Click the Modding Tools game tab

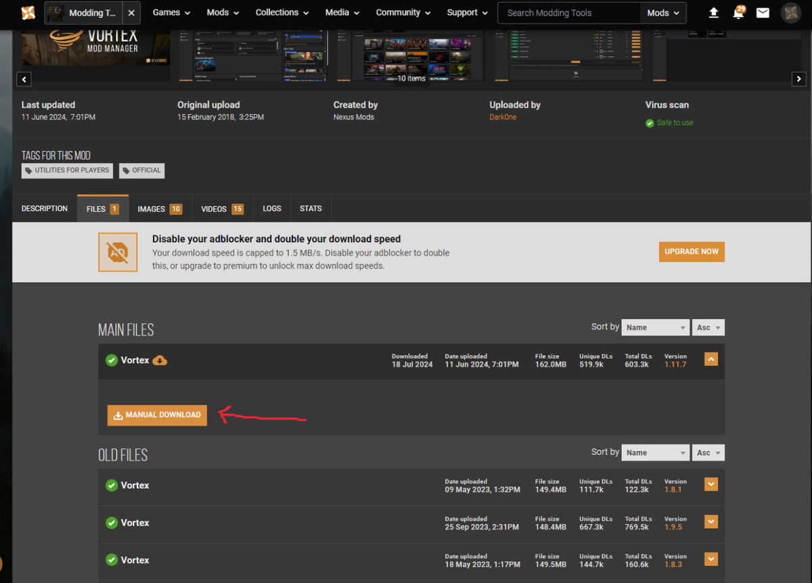click(x=85, y=13)
